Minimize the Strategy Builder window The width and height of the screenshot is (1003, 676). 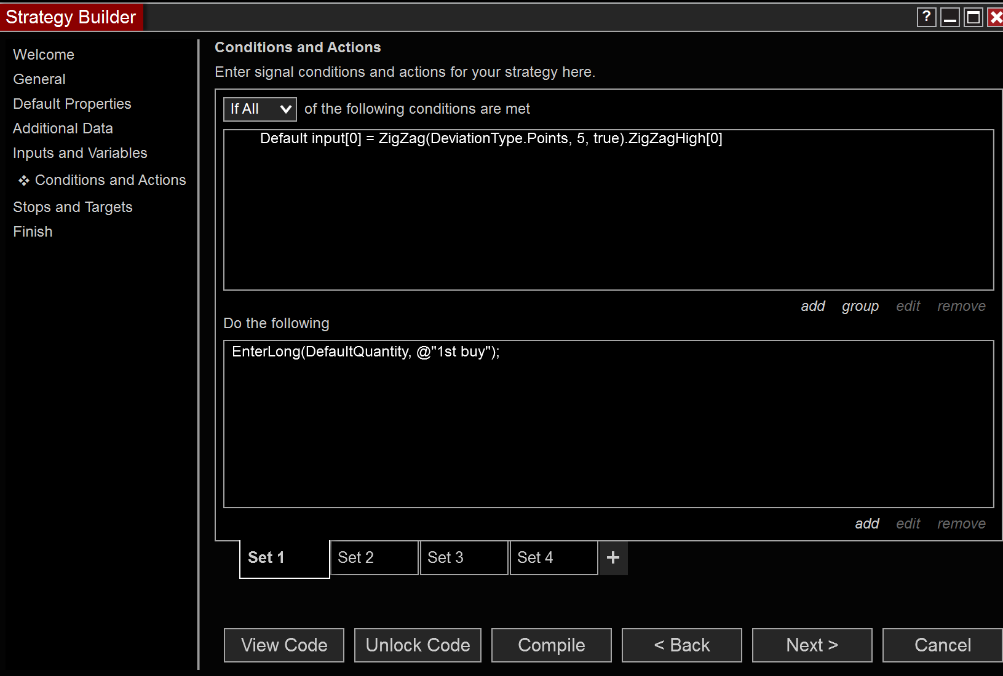[x=950, y=17]
